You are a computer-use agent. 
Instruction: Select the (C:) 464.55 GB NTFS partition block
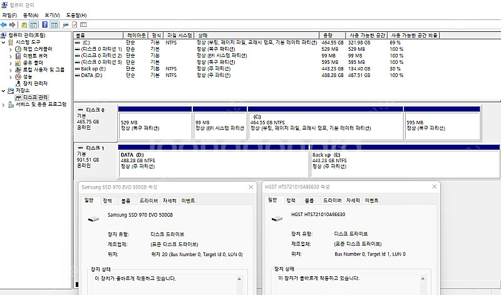325,123
